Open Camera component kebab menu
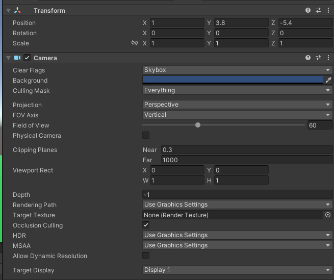Viewport: 334px width, 280px height. point(328,58)
